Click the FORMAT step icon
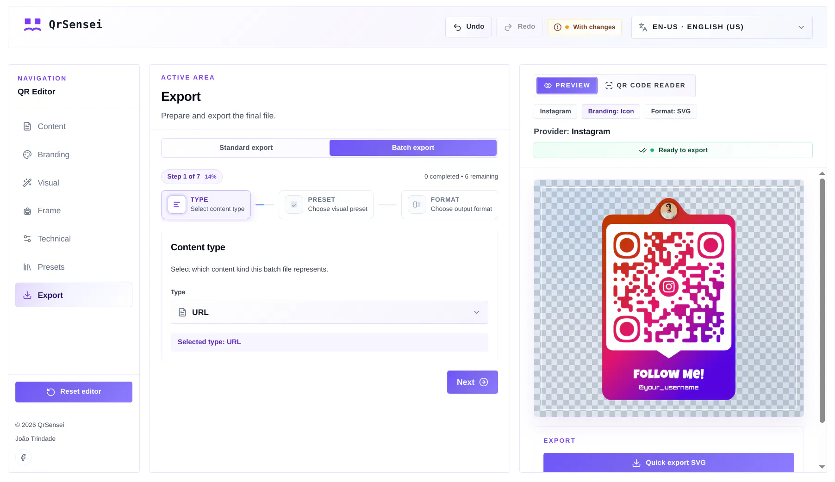 pyautogui.click(x=417, y=204)
